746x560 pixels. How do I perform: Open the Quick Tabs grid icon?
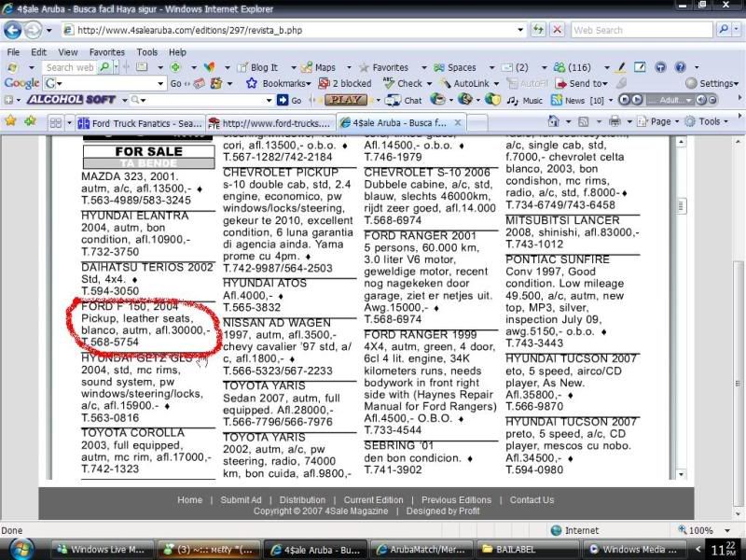click(56, 123)
